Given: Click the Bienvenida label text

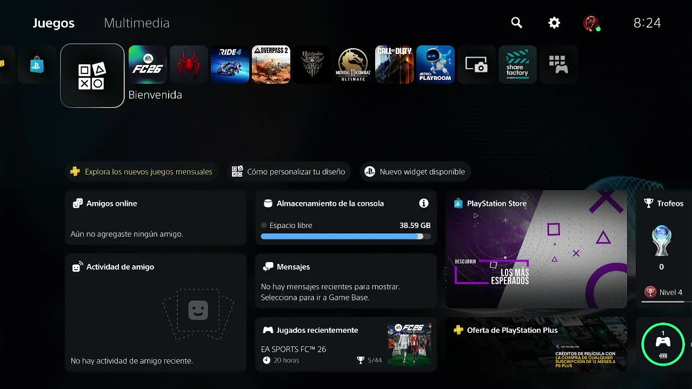Looking at the screenshot, I should pos(155,95).
